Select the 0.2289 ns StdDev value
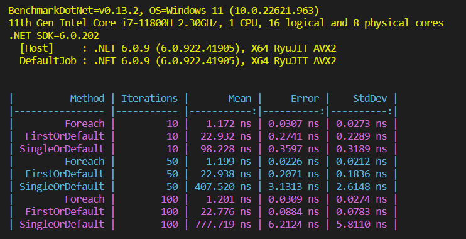This screenshot has height=239, width=466. (x=361, y=136)
